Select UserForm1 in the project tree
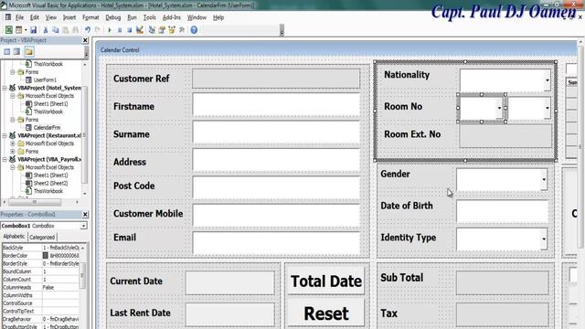 [x=45, y=80]
